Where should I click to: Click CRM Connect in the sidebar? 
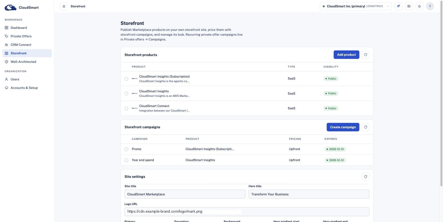point(27,45)
